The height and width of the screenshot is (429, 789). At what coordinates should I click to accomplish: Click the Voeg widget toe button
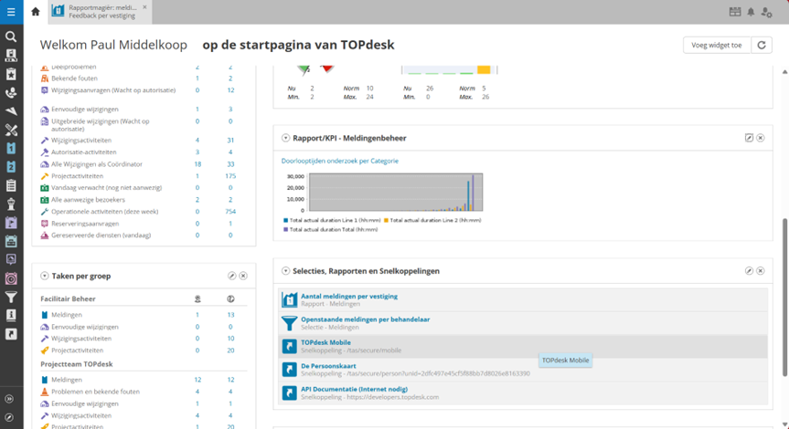click(716, 45)
